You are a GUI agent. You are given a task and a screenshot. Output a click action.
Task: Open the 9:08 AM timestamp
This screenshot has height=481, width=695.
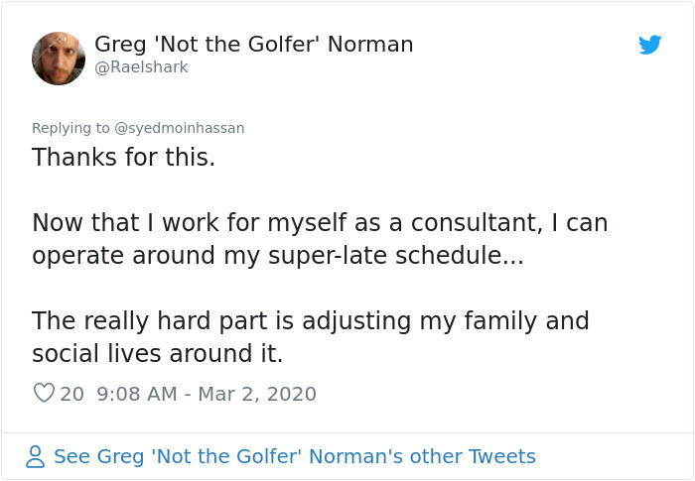click(x=137, y=394)
